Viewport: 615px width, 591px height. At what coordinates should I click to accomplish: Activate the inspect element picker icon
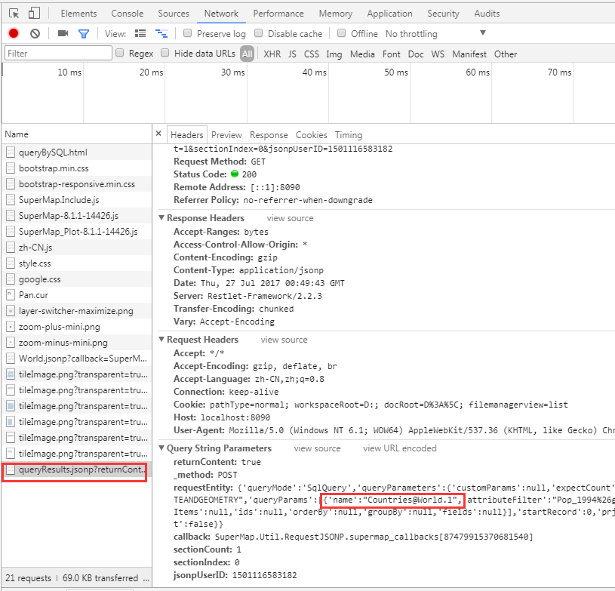pyautogui.click(x=14, y=14)
